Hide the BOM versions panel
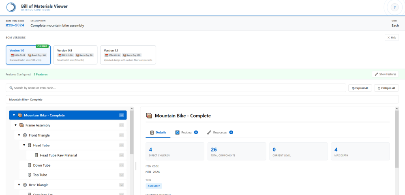Image resolution: width=405 pixels, height=195 pixels. tap(391, 37)
